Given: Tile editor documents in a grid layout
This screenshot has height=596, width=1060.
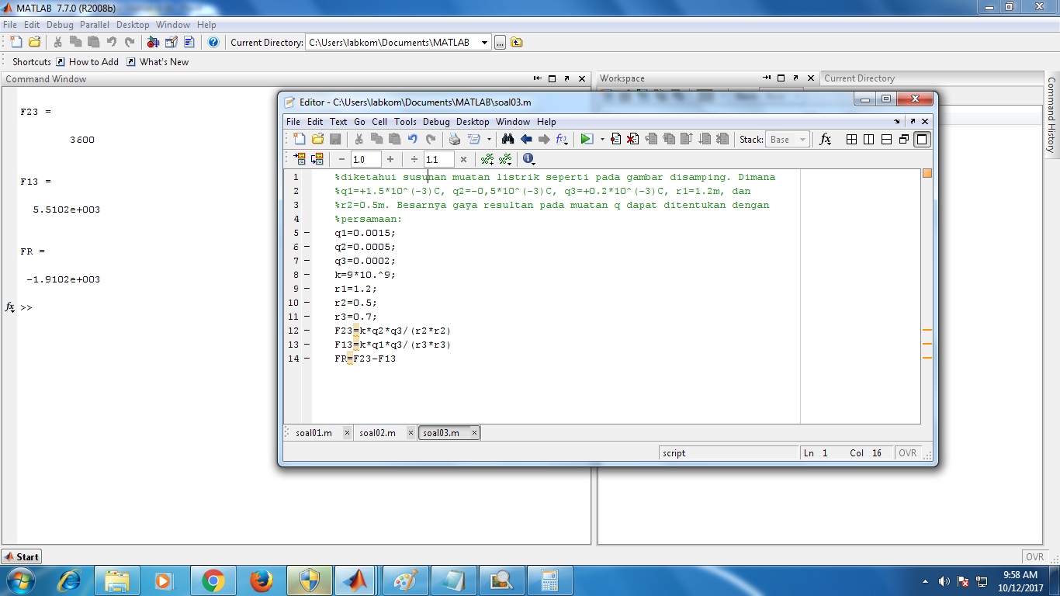Looking at the screenshot, I should pyautogui.click(x=851, y=139).
